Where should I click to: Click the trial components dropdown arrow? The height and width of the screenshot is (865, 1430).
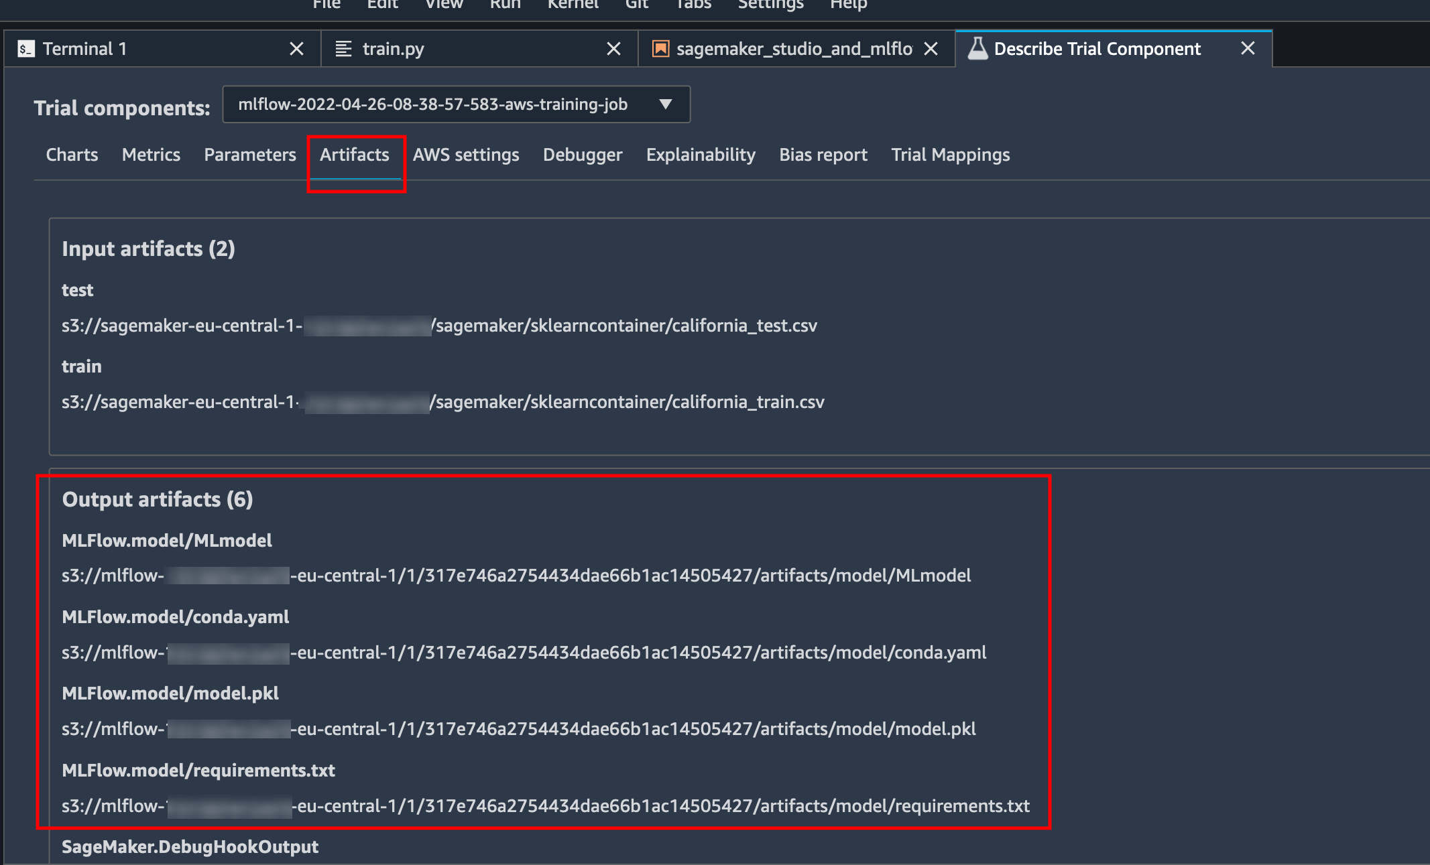[x=665, y=105]
